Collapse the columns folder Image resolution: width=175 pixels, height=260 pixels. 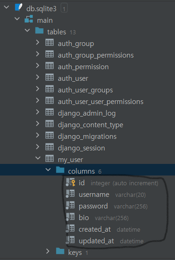click(48, 169)
